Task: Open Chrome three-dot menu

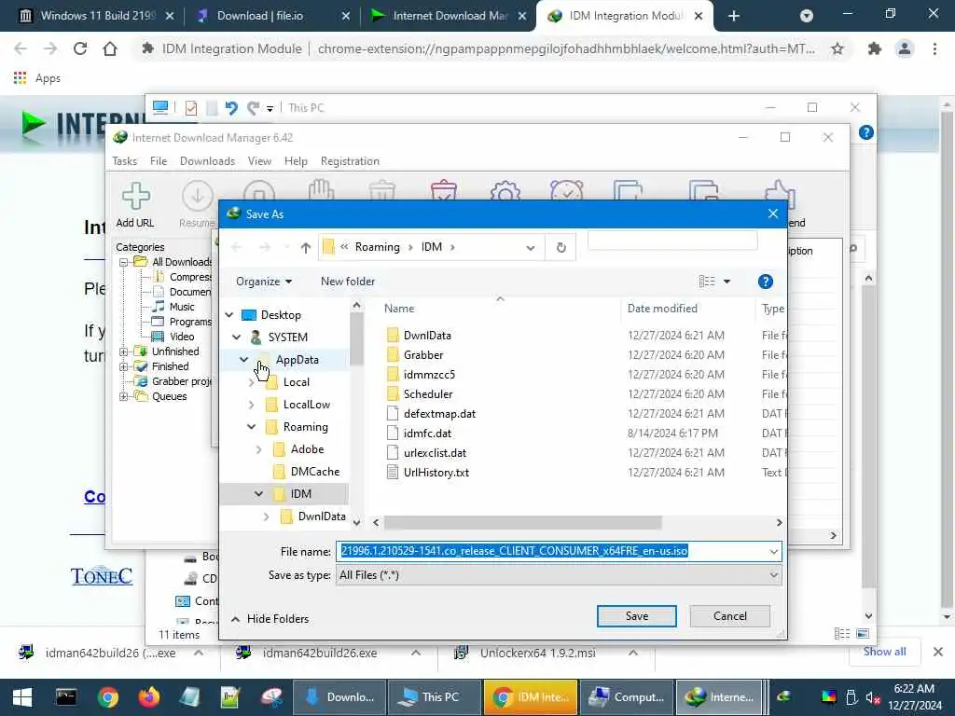Action: pos(934,48)
